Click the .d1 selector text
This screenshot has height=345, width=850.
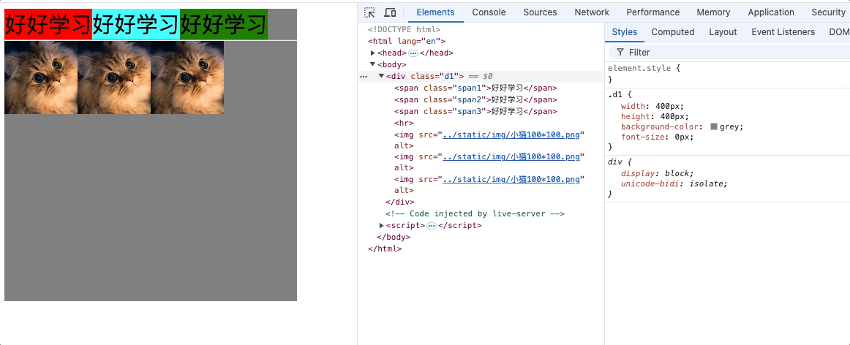pos(614,95)
